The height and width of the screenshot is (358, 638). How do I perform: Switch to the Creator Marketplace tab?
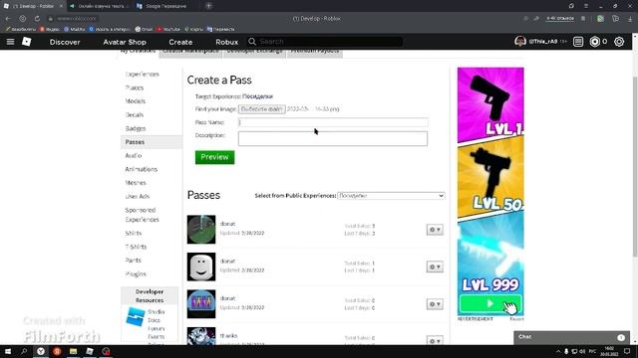pyautogui.click(x=190, y=53)
